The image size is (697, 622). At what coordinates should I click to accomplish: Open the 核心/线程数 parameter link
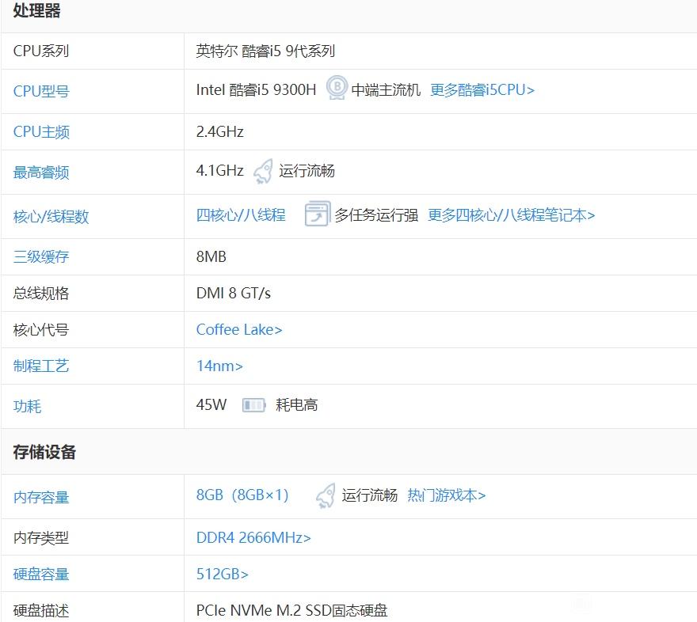click(51, 217)
